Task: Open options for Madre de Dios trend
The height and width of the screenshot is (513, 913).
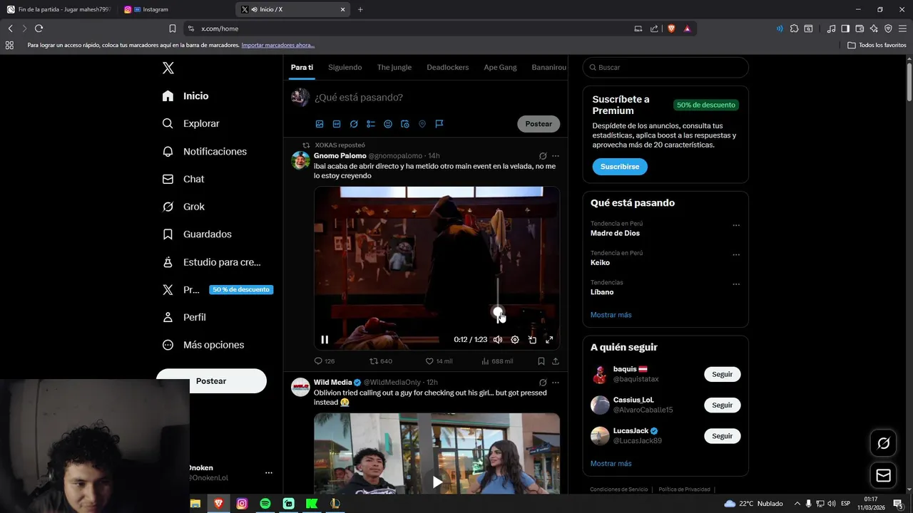Action: click(x=736, y=225)
